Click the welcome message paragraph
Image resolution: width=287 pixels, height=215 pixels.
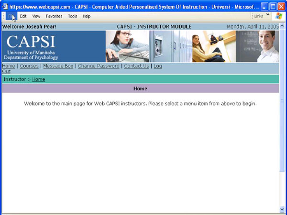tap(140, 104)
